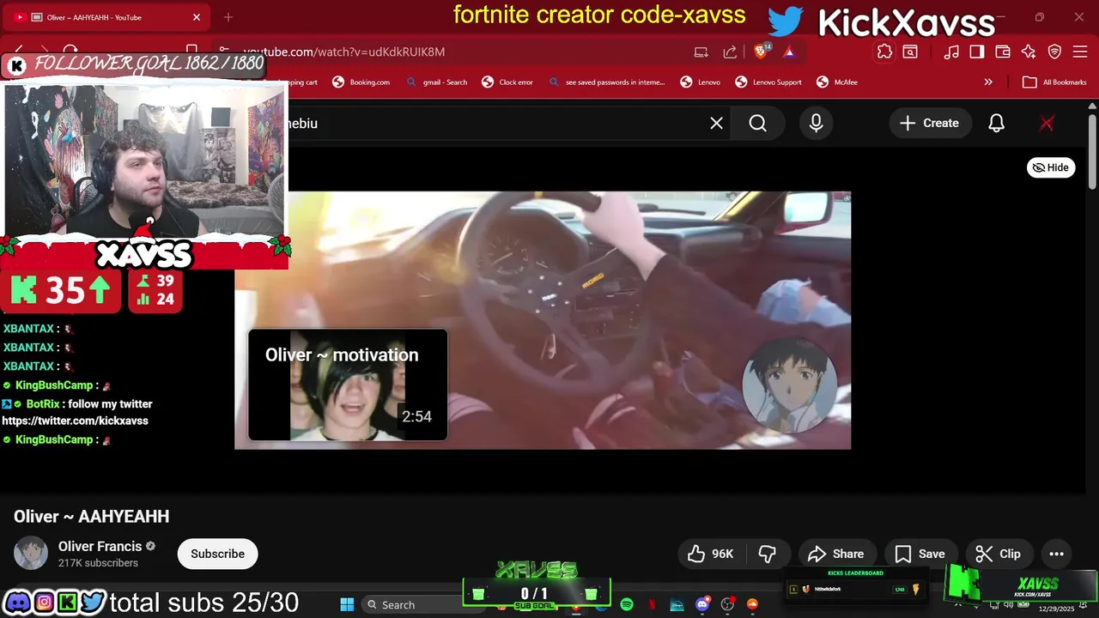Dislike the video with thumbs down
Viewport: 1099px width, 618px height.
pos(768,554)
